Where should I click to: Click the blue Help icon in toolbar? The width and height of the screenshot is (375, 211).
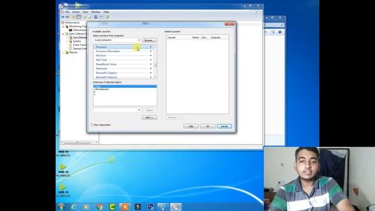pos(96,17)
